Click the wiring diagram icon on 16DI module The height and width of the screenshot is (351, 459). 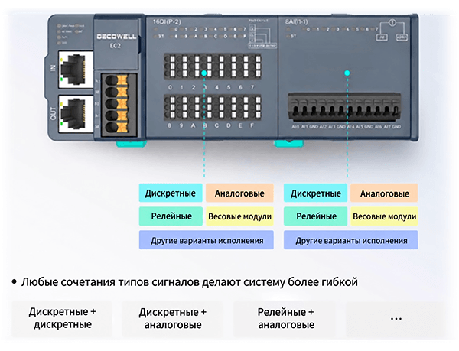point(262,34)
